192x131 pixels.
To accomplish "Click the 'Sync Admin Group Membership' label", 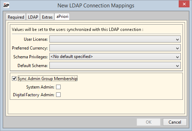I will [48, 79].
